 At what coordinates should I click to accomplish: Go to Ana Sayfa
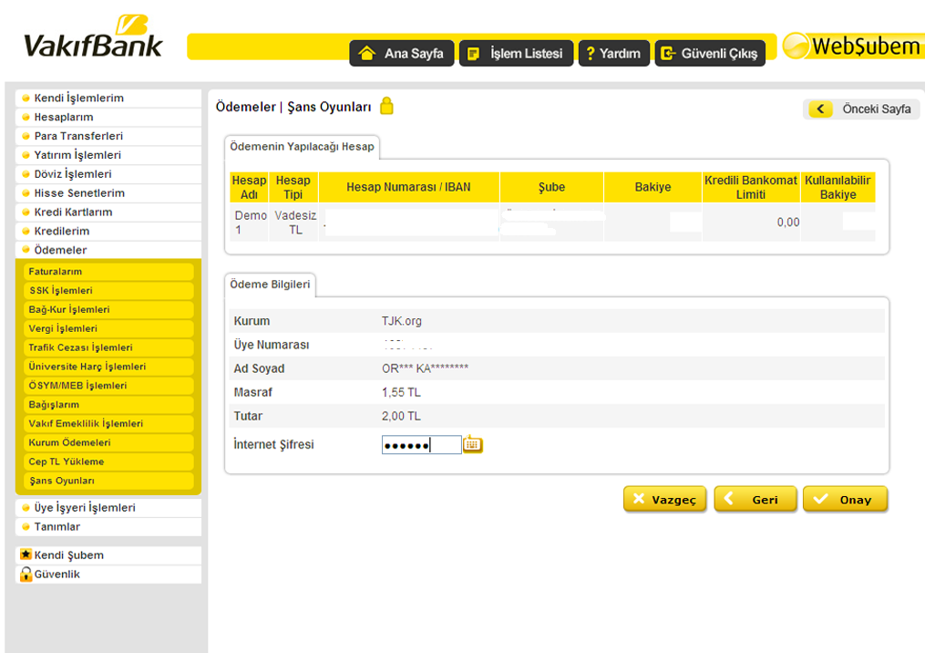click(x=402, y=53)
